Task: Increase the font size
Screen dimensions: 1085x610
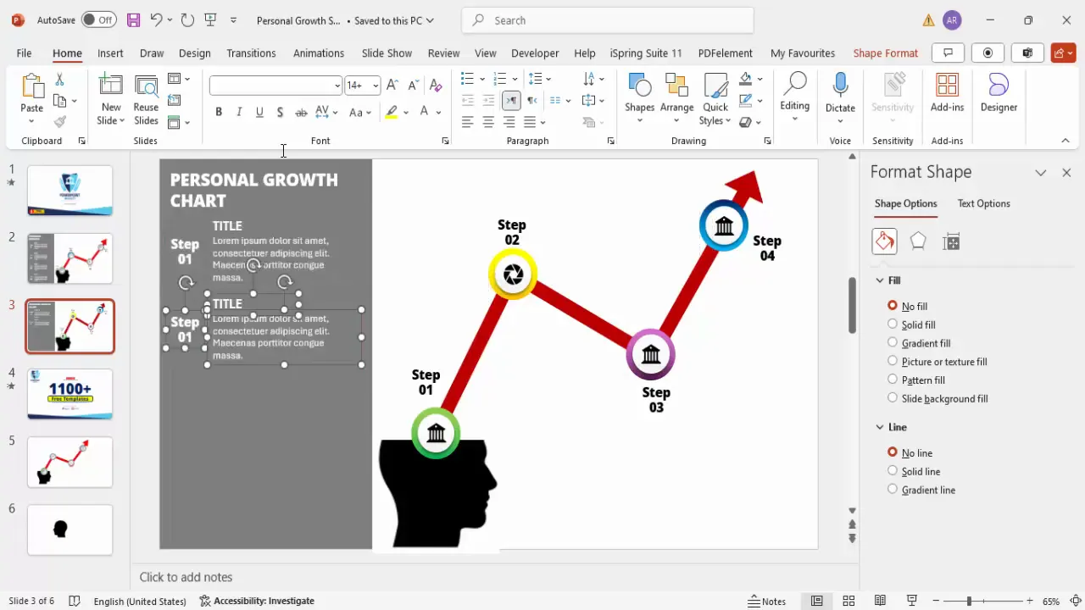Action: pos(392,85)
